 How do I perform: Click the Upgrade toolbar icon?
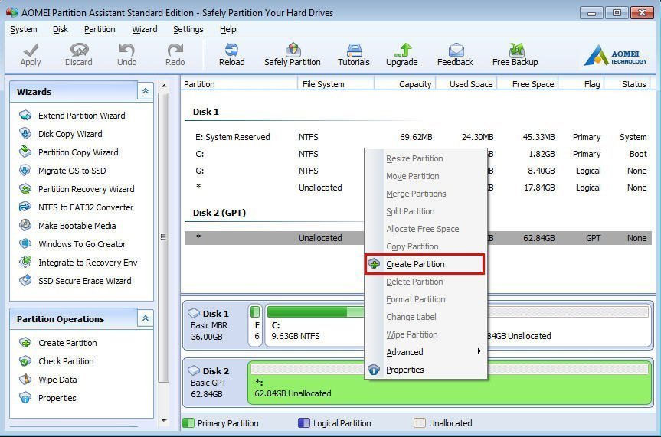point(402,51)
